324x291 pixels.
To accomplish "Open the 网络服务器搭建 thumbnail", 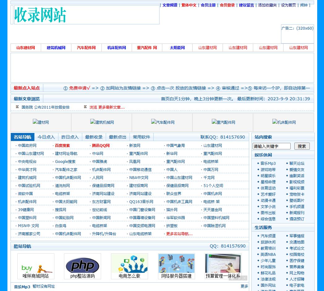I will pos(176,266).
